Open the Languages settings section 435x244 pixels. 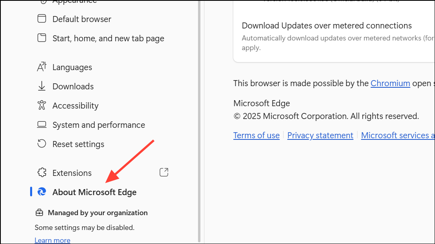72,67
